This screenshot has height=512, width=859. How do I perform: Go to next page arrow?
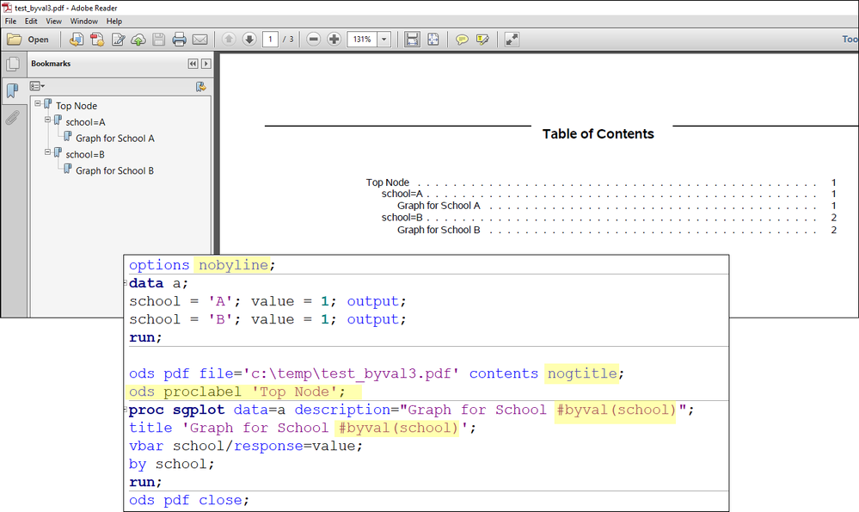pos(249,39)
